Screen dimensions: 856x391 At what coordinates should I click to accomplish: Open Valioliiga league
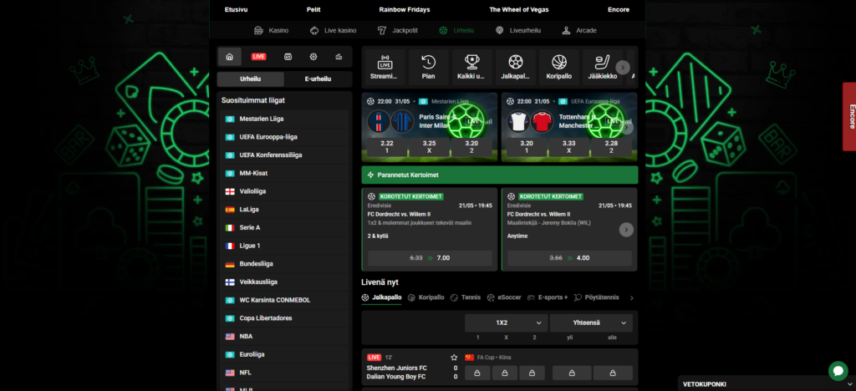284,191
